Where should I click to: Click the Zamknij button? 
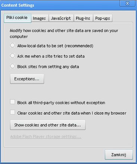pos(119,155)
